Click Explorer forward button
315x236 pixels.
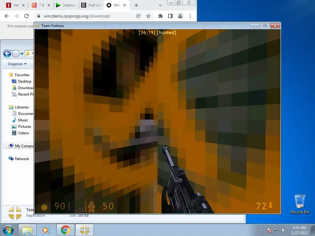(16, 53)
